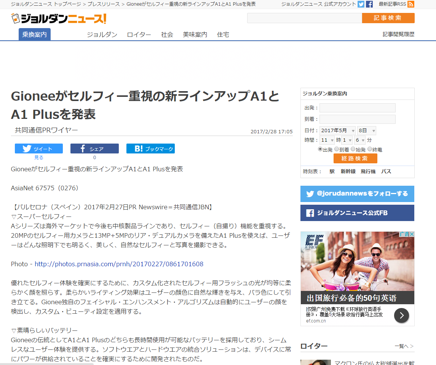Open Jorudan News Twitter account icon
The width and height of the screenshot is (436, 365).
[361, 4]
